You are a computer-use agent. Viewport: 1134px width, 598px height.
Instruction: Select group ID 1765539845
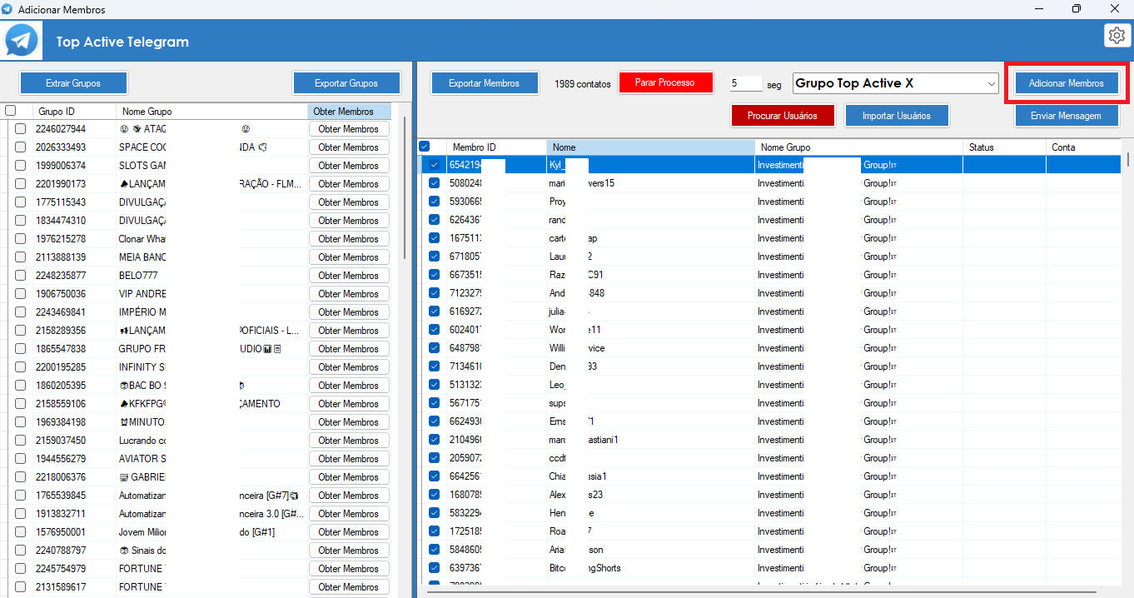(60, 496)
